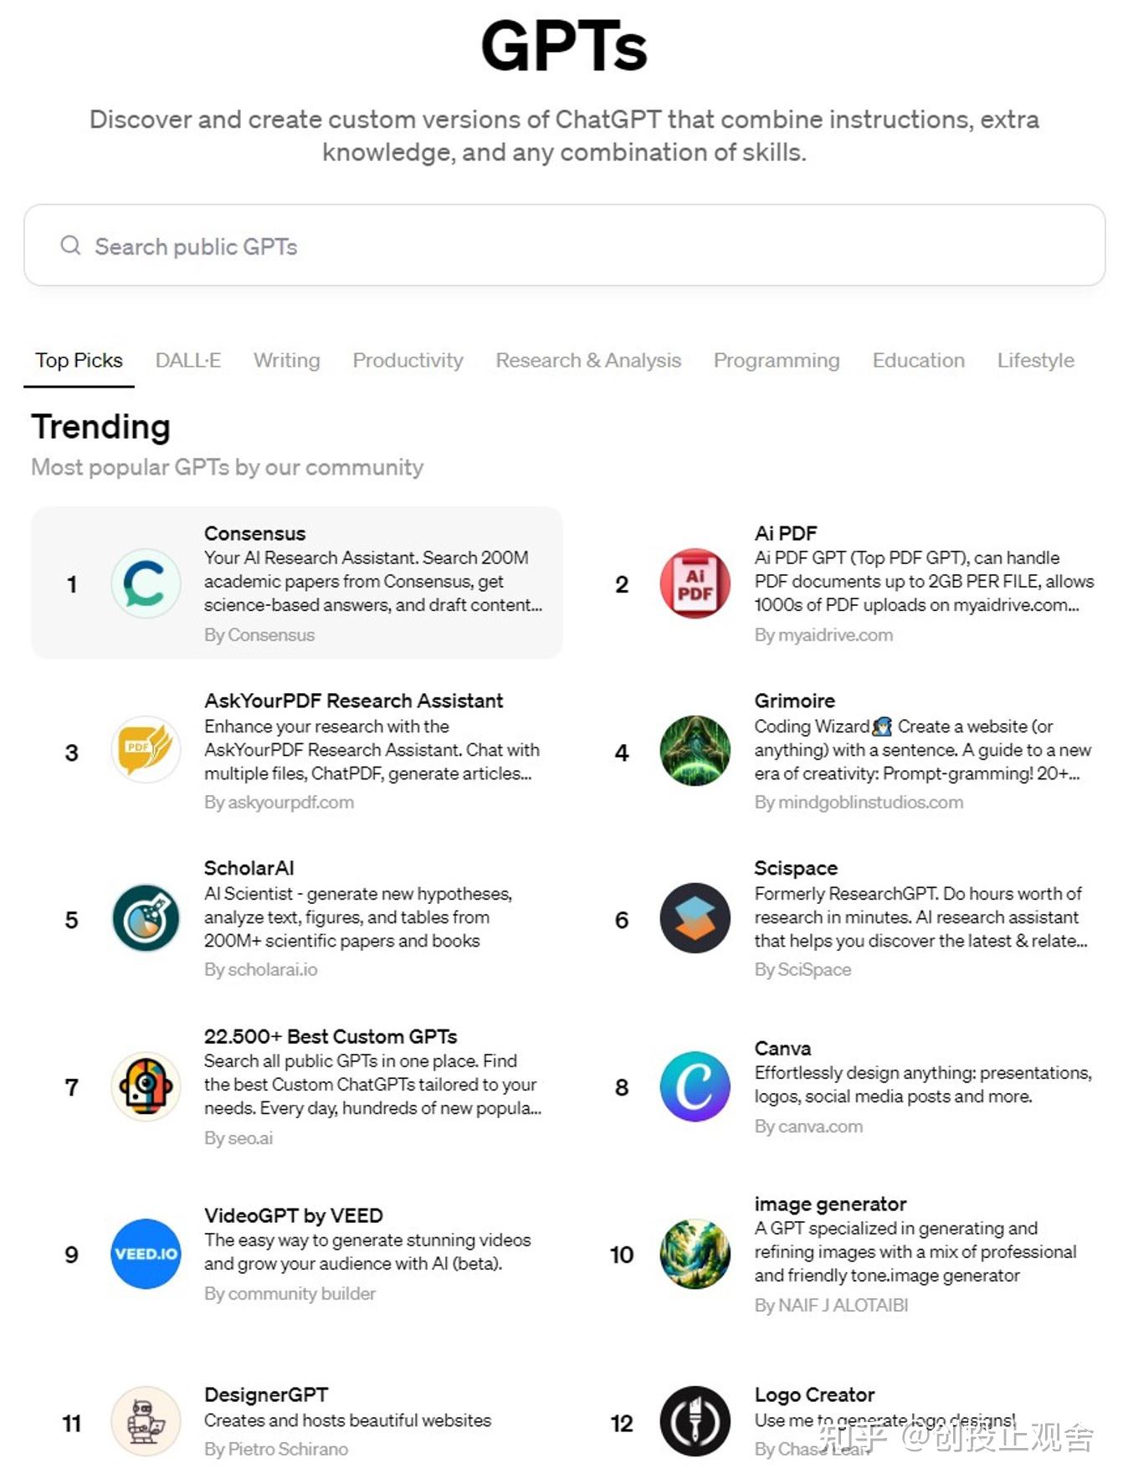
Task: Select the Canva gradient C icon
Action: tap(695, 1086)
